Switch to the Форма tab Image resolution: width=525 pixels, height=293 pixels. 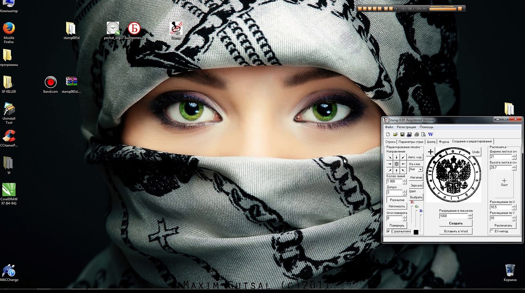pyautogui.click(x=444, y=142)
